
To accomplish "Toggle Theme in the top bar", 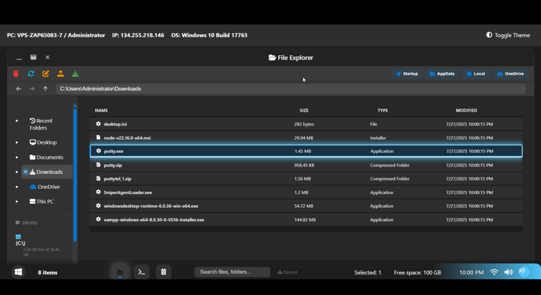I will pos(508,35).
